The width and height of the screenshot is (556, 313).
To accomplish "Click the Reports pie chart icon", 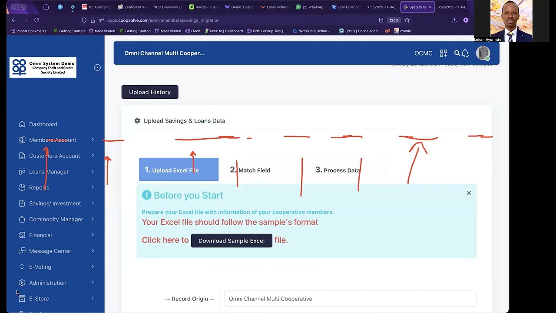I will [22, 187].
